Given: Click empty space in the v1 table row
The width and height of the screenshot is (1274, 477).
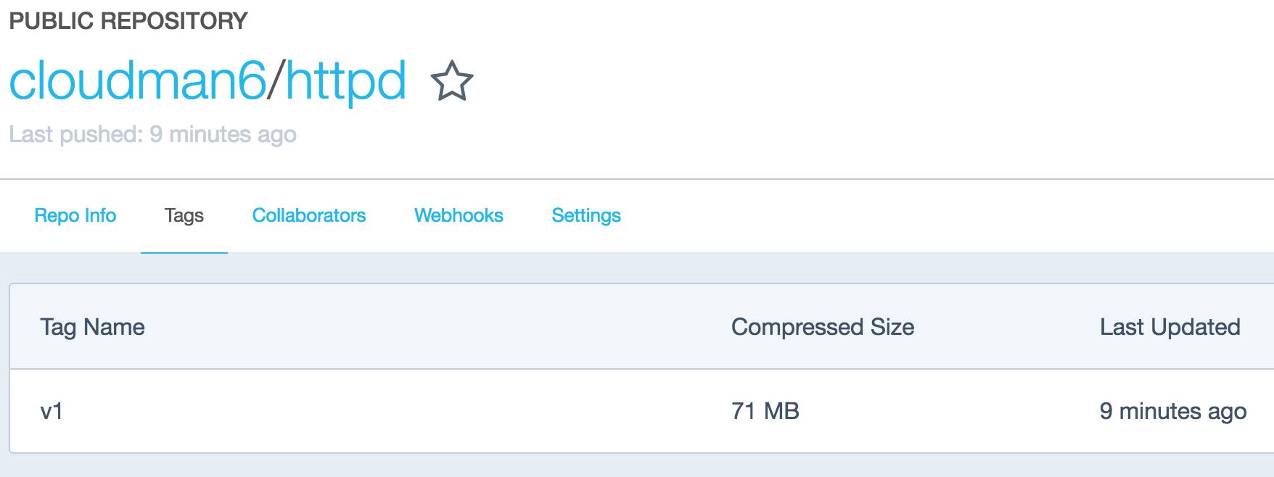Looking at the screenshot, I should coord(399,411).
